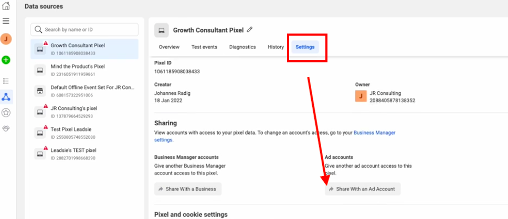Click the orange J account avatar
This screenshot has height=219, width=508.
[6, 39]
